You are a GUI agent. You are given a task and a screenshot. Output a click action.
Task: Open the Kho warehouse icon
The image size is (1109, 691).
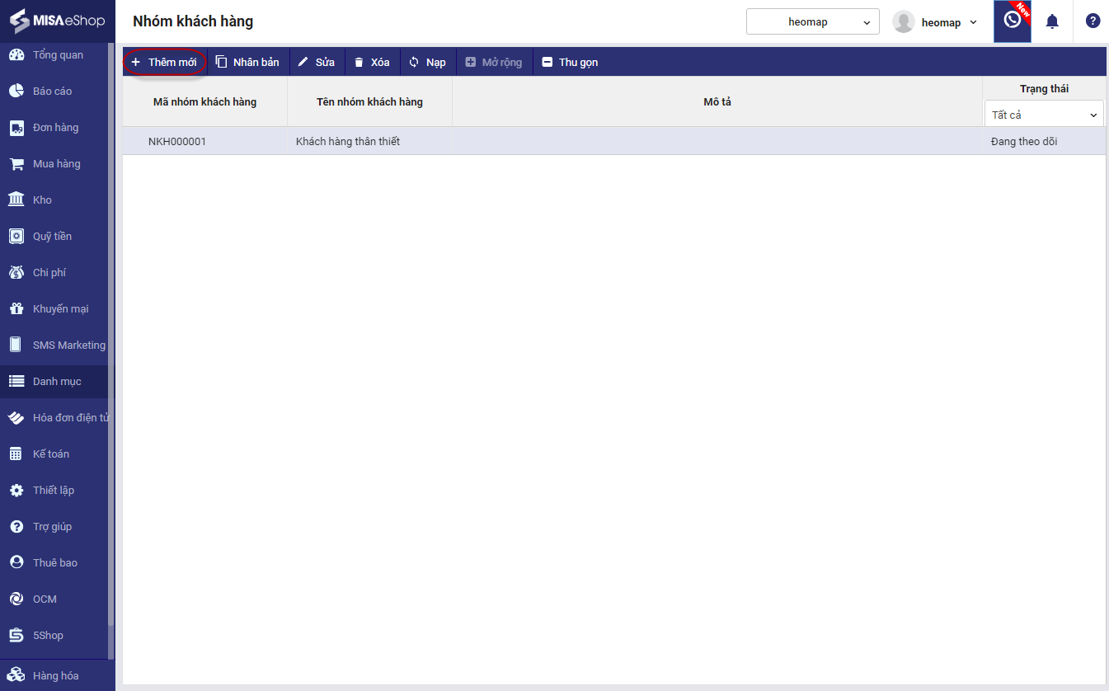coord(16,200)
